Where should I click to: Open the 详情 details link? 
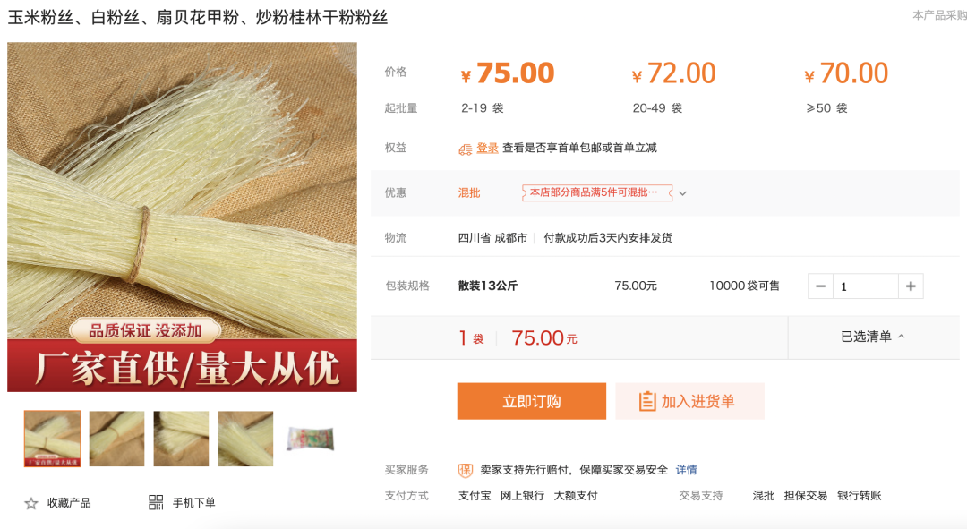[x=687, y=470]
